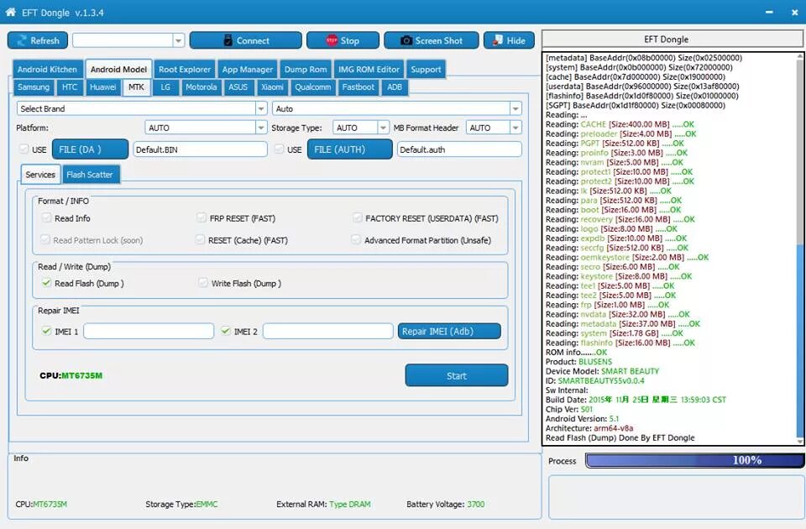Select the Huawei brand tab
The width and height of the screenshot is (806, 529).
click(x=102, y=87)
